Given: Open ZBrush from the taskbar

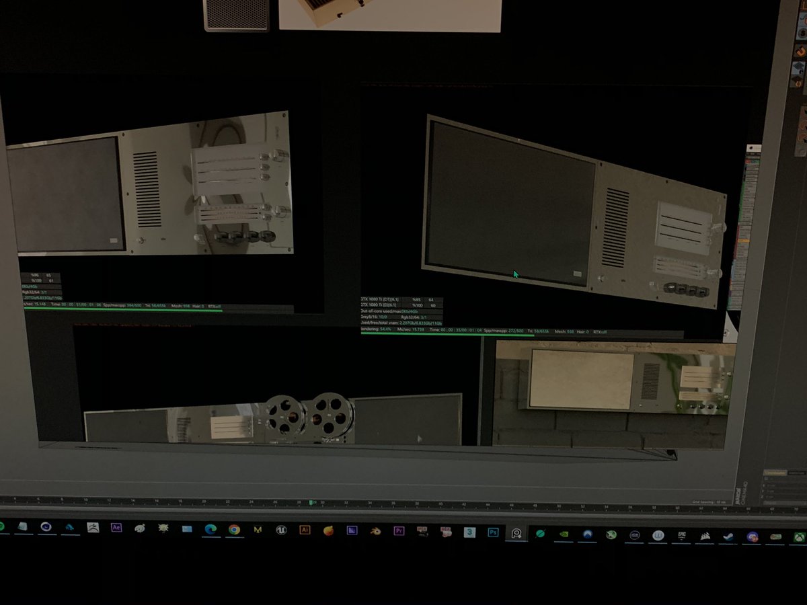Looking at the screenshot, I should pos(93,527).
